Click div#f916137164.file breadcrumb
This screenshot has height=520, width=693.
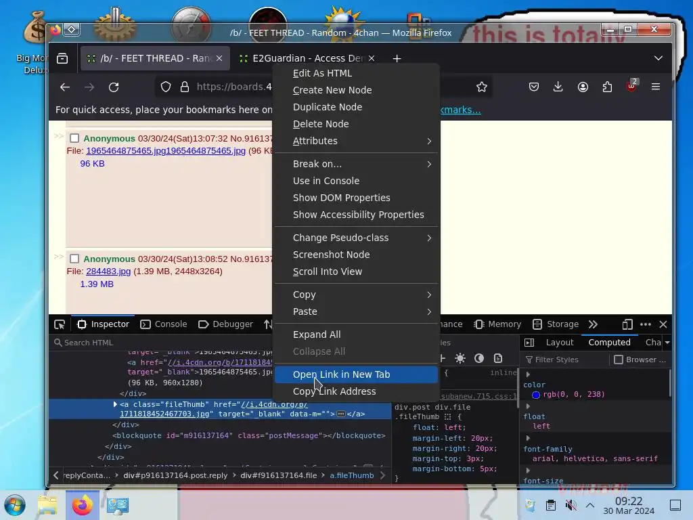click(278, 476)
